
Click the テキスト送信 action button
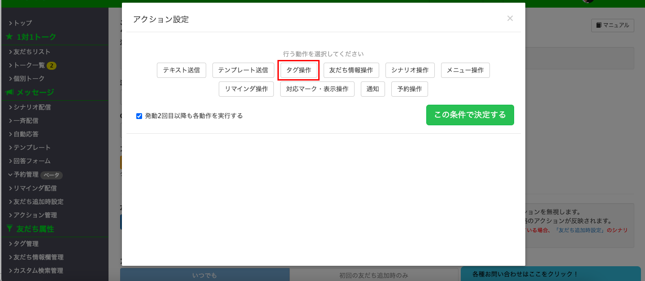coord(181,70)
